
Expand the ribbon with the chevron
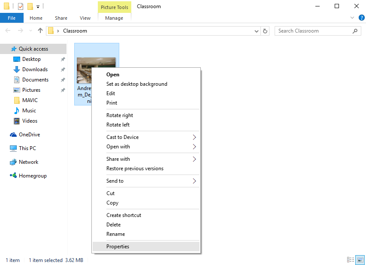(352, 18)
